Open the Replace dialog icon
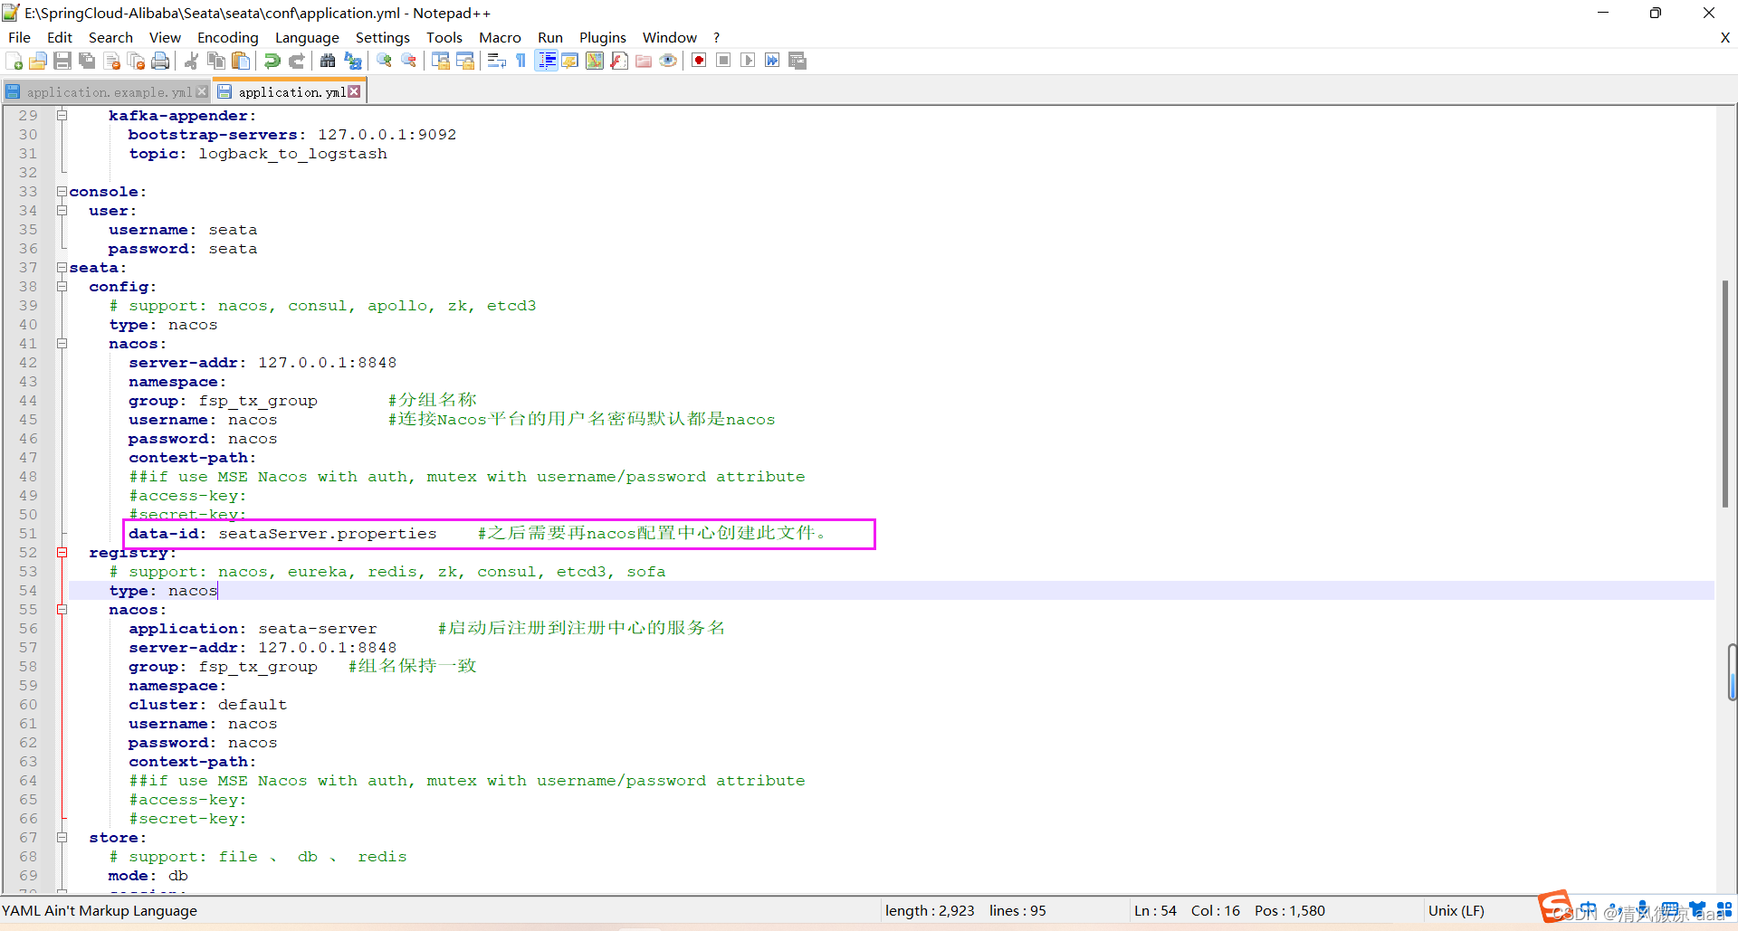Viewport: 1738px width, 931px height. [353, 61]
